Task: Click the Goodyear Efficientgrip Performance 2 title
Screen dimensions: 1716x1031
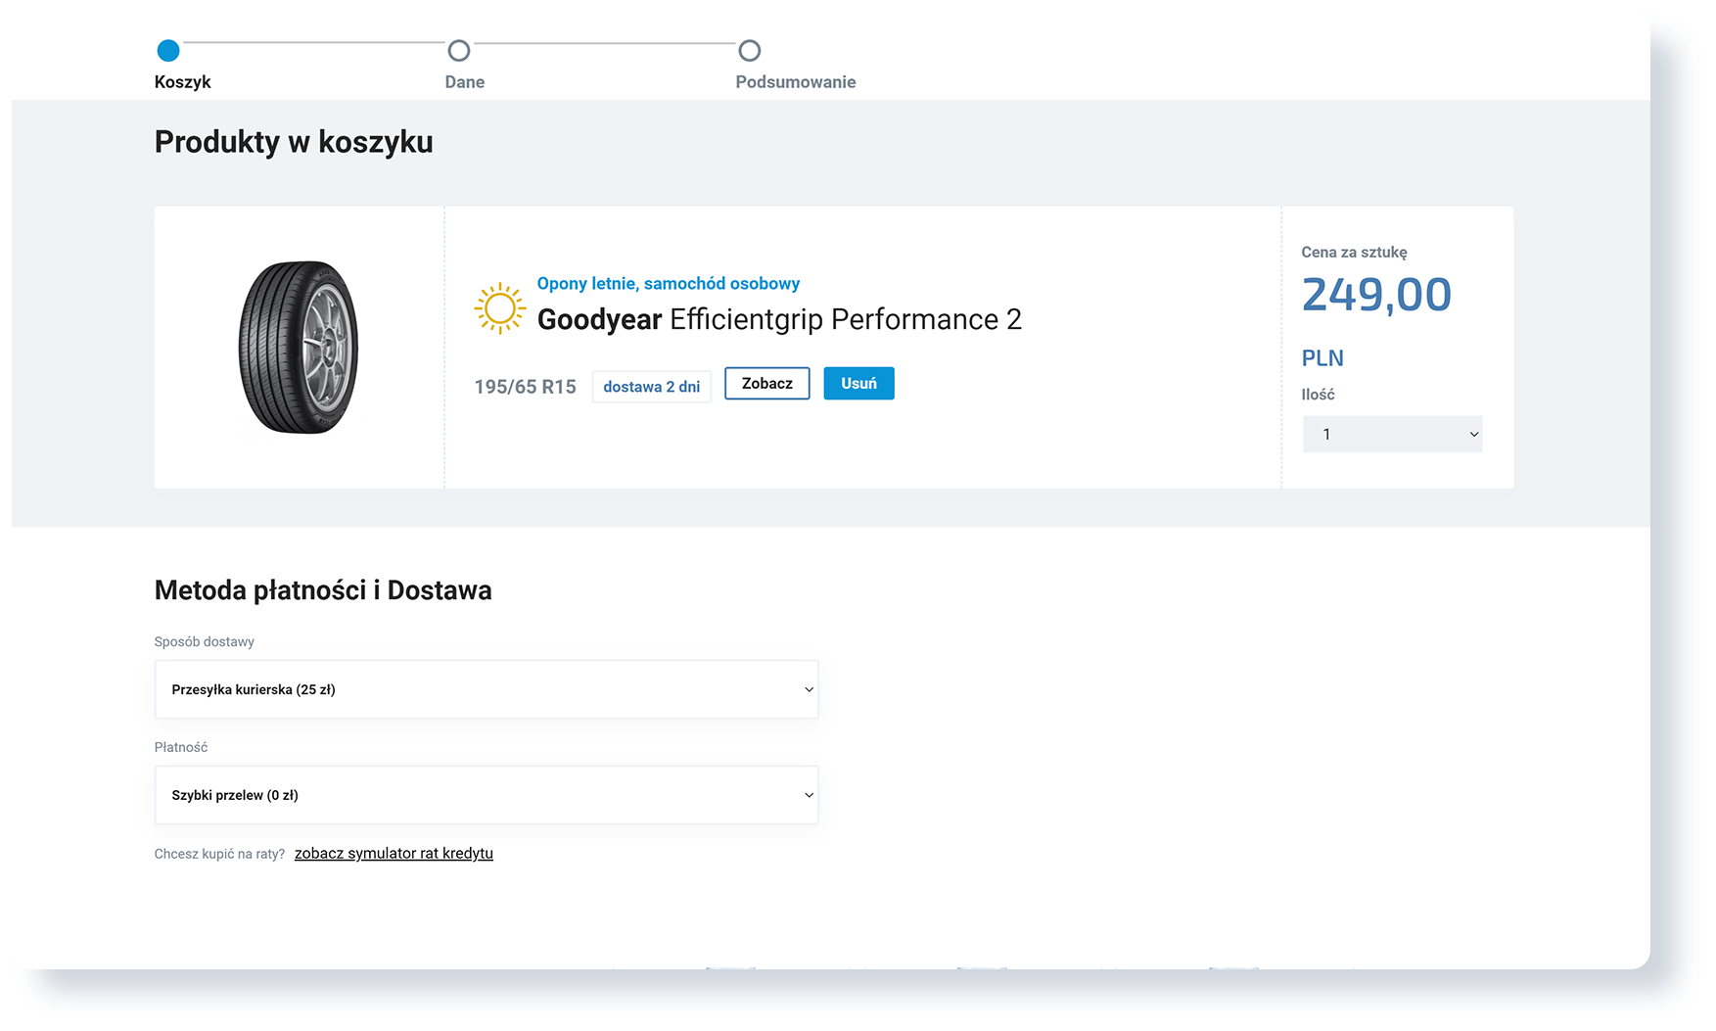Action: pos(779,319)
